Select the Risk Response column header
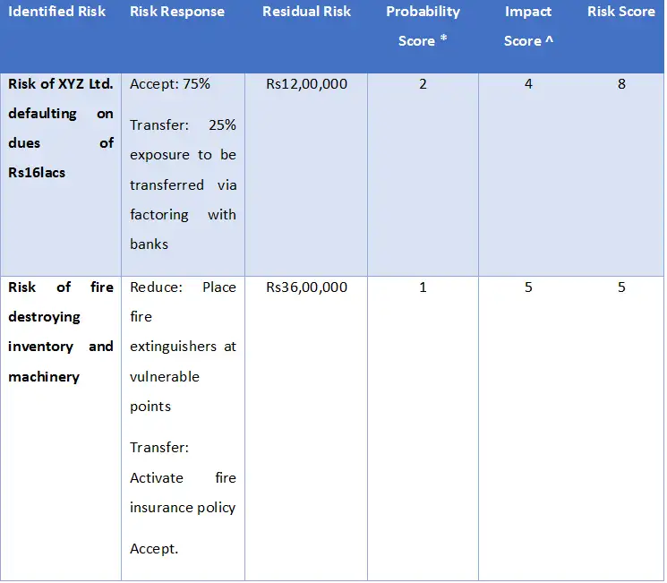 point(177,12)
